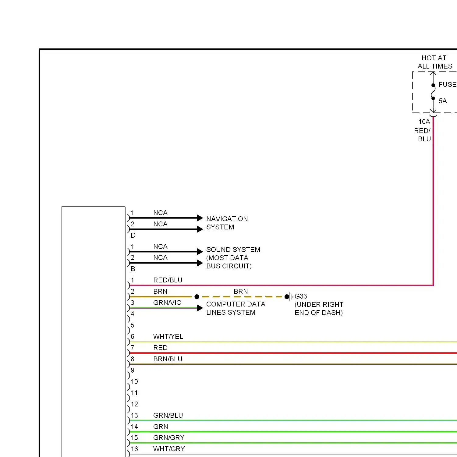Click the WHT/YEL wire label

pyautogui.click(x=168, y=336)
